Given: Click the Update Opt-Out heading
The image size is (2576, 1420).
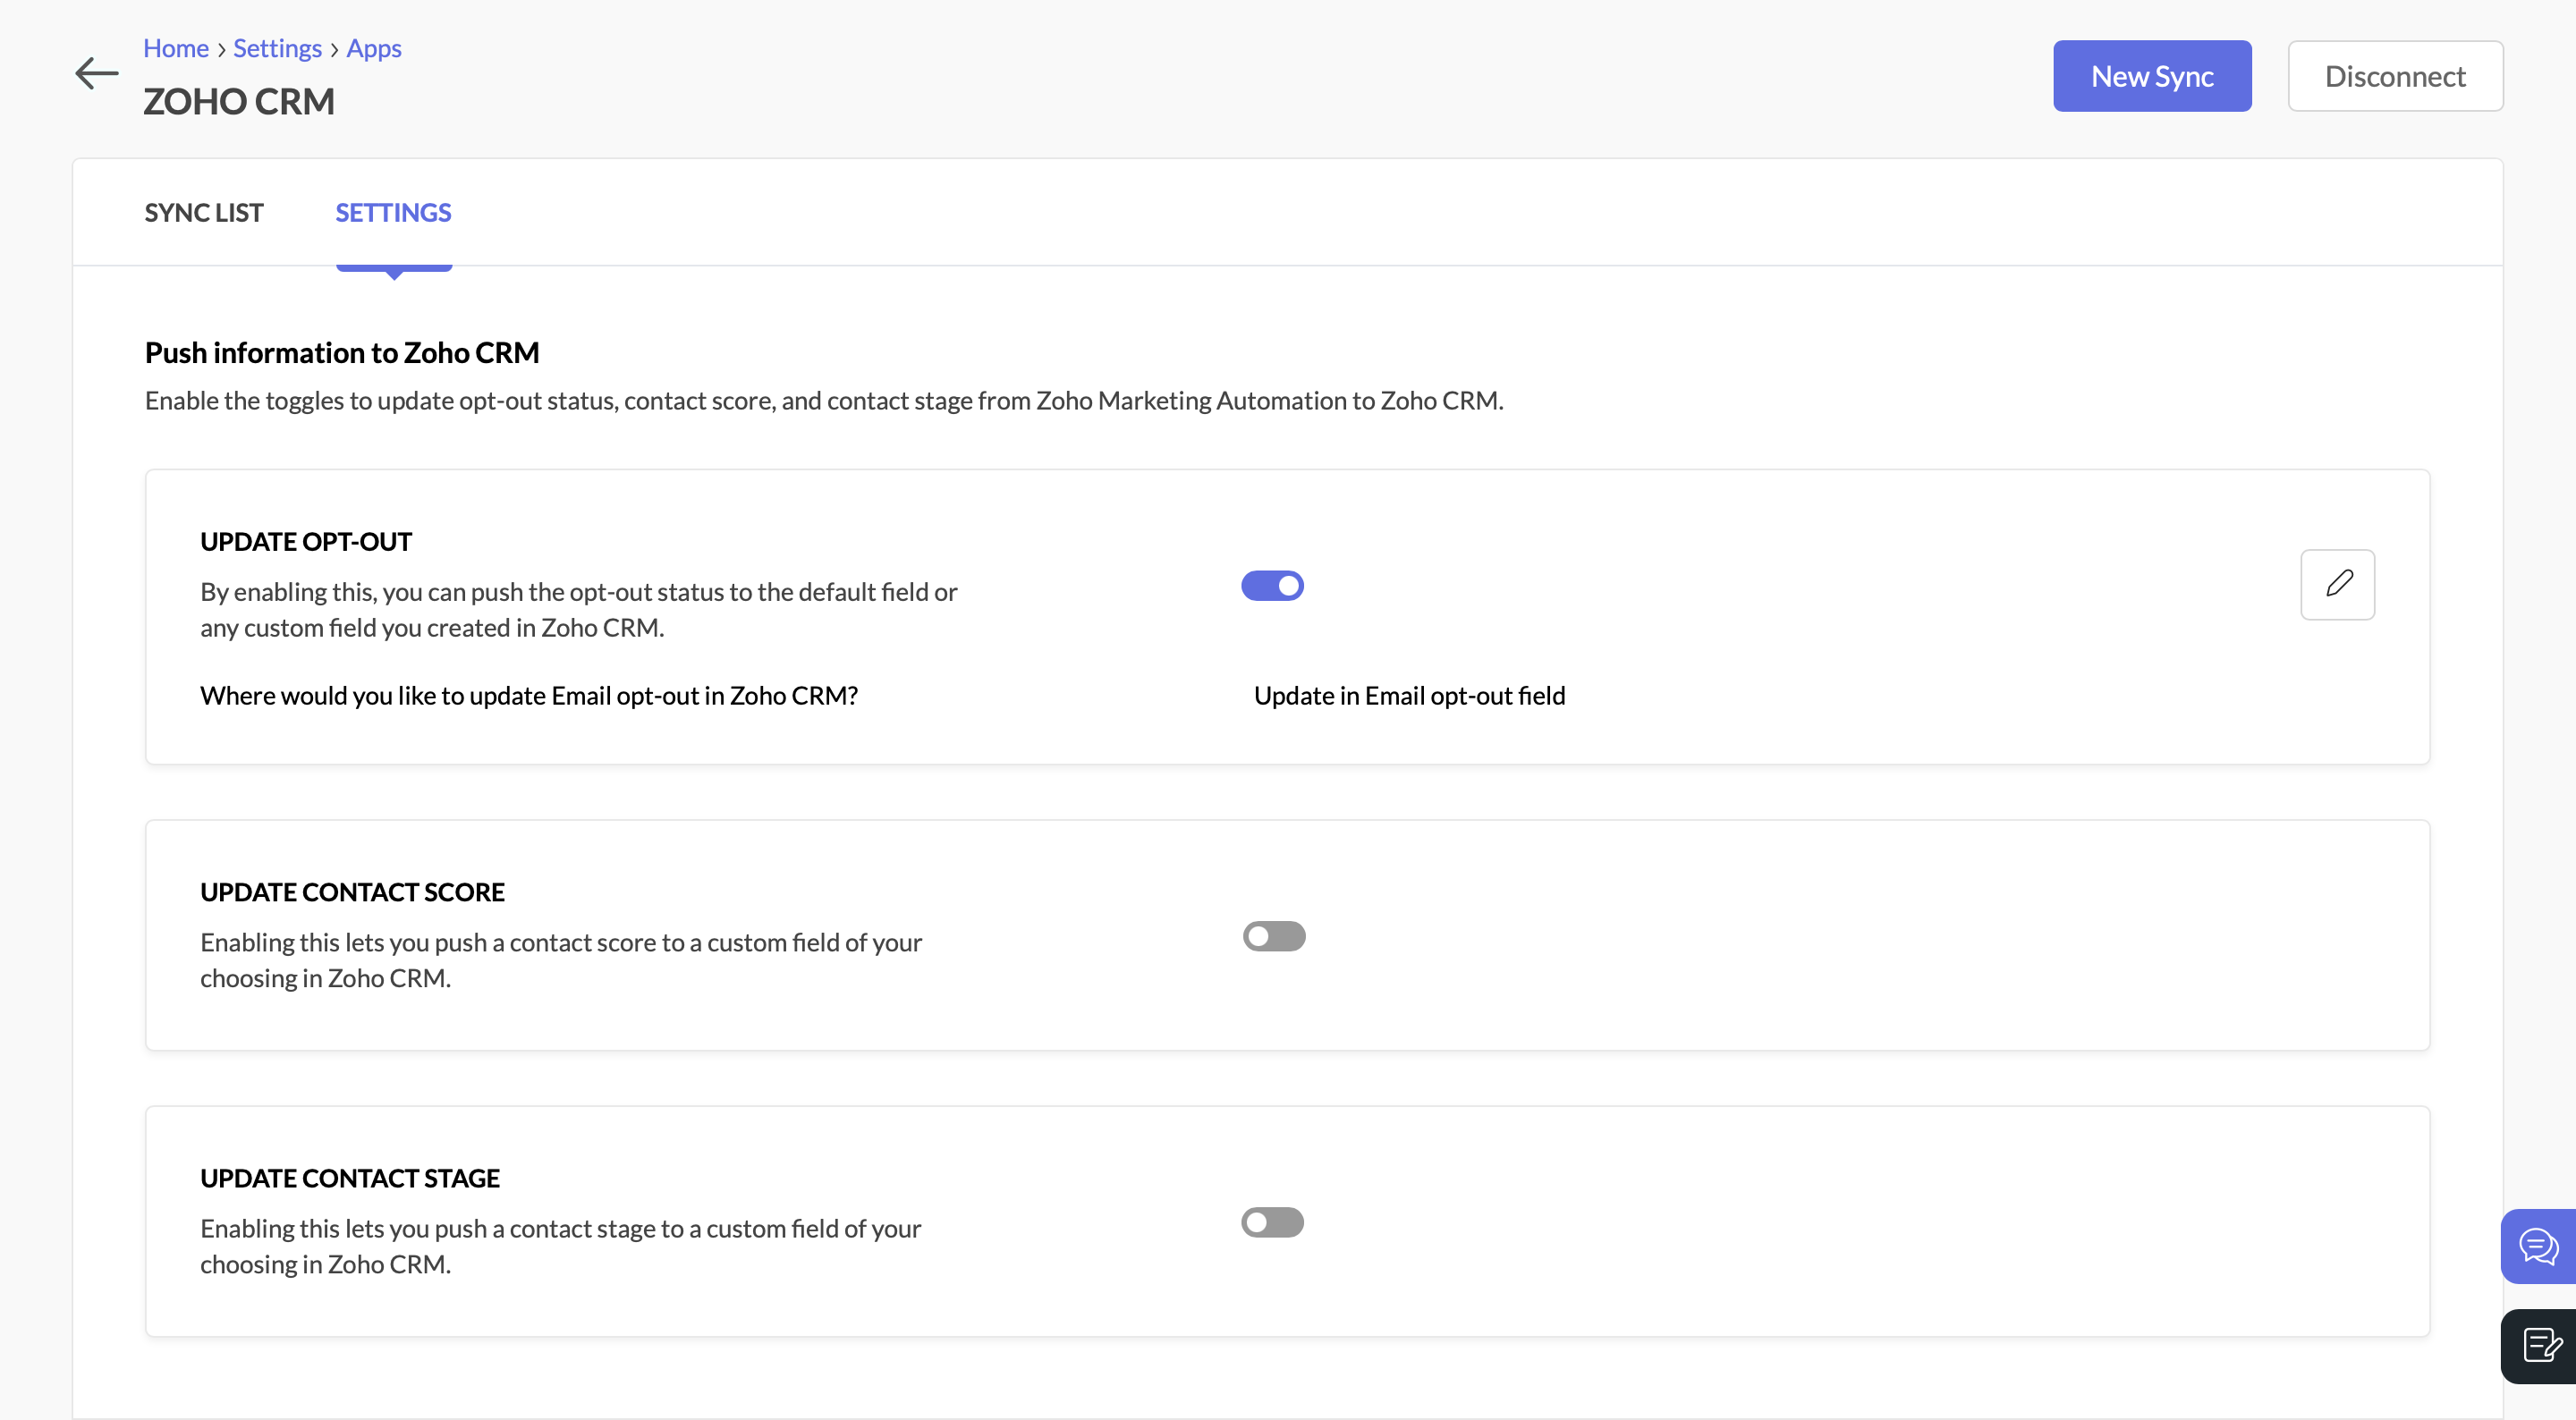Looking at the screenshot, I should tap(306, 541).
